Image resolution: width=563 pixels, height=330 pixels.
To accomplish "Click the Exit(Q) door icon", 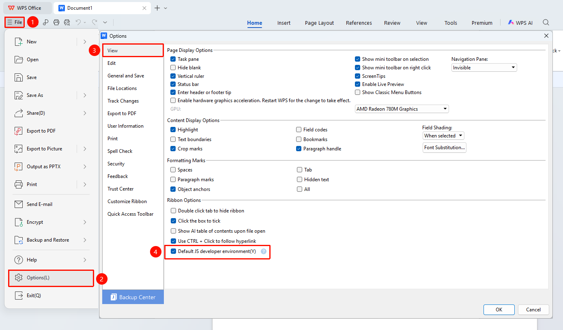I will [x=19, y=296].
